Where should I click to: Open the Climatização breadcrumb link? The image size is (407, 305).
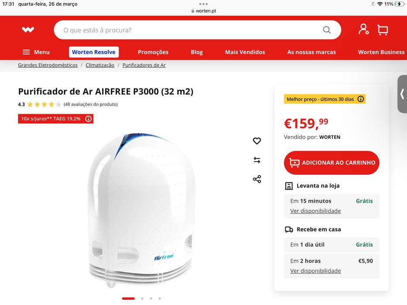pos(100,65)
